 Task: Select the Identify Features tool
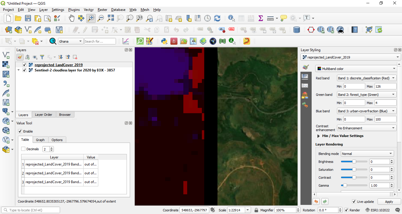[x=232, y=18]
